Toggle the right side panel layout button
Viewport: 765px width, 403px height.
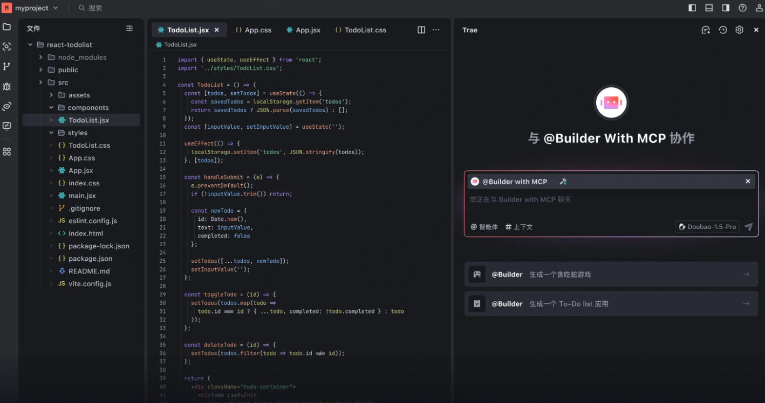[x=726, y=8]
